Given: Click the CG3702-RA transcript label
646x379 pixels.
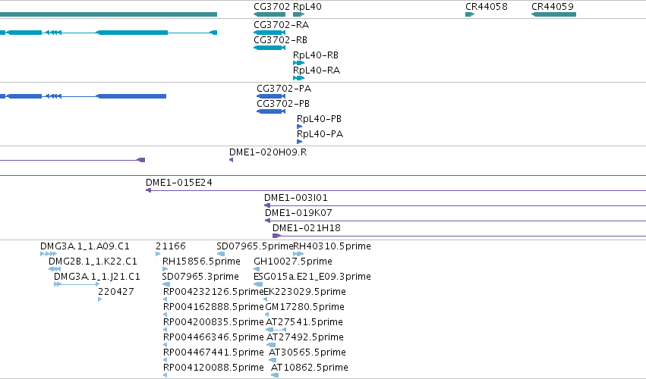Looking at the screenshot, I should (281, 25).
